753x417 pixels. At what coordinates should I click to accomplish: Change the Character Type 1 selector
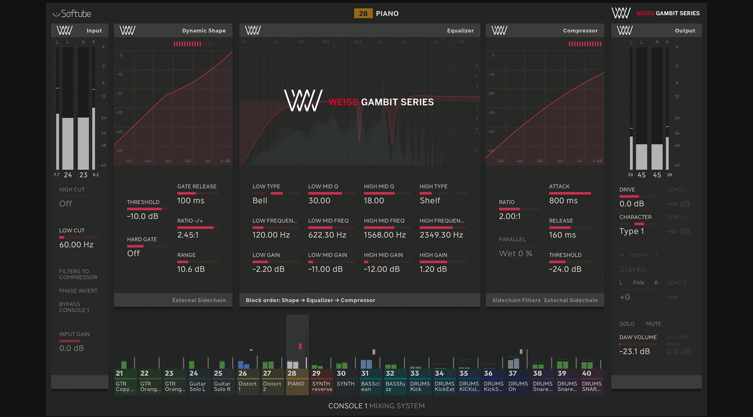632,231
